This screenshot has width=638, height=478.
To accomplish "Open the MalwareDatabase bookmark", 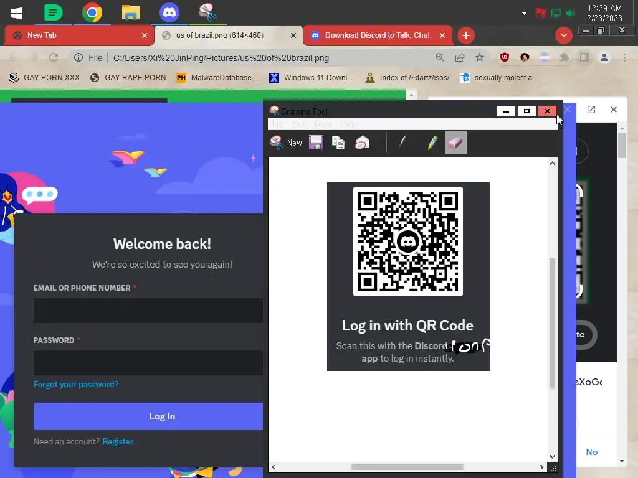I will (217, 78).
